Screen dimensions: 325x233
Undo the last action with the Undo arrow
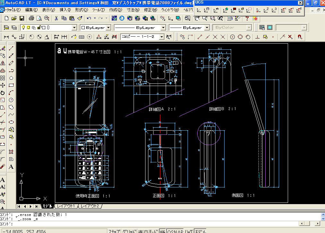(89, 18)
